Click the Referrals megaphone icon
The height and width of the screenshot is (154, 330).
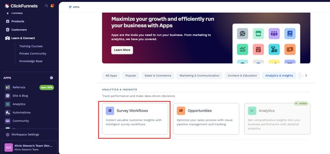coord(8,87)
